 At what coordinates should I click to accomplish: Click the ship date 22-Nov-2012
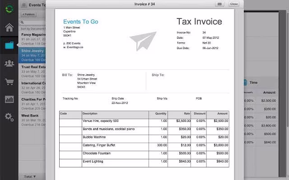[120, 103]
